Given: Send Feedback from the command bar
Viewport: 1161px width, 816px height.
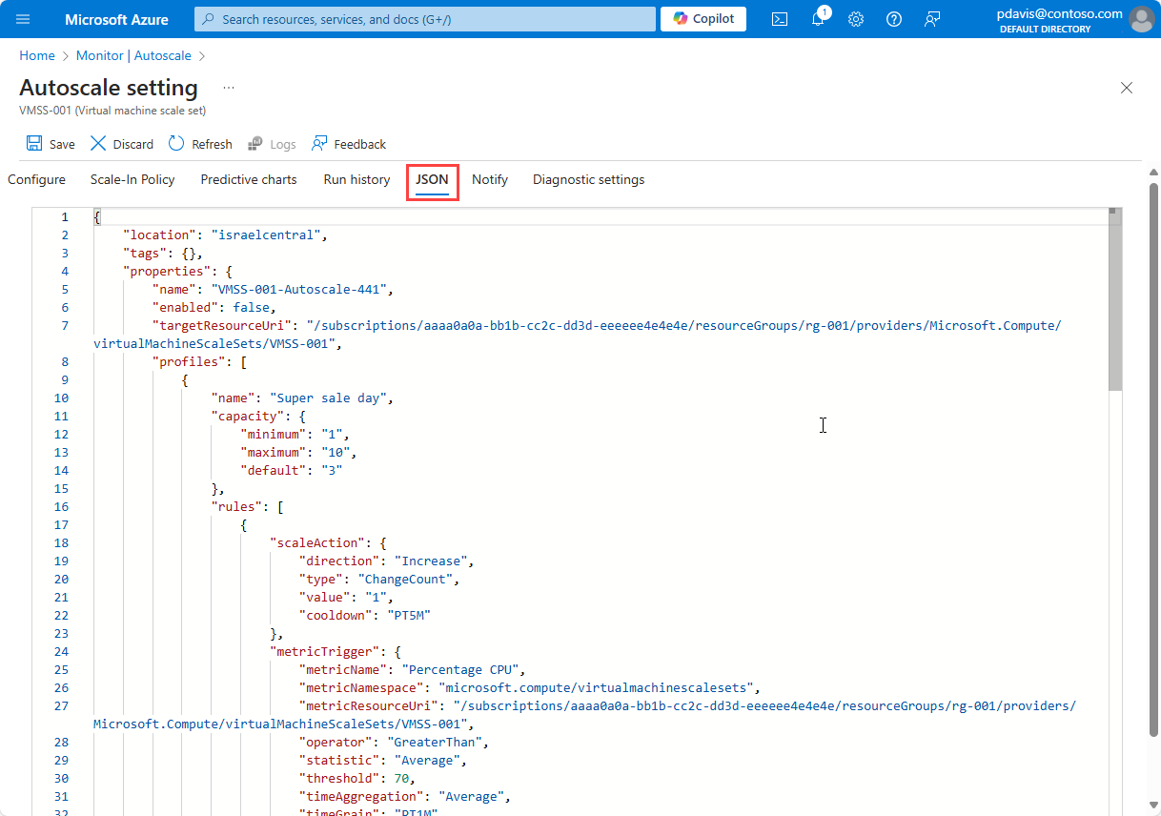Looking at the screenshot, I should 349,144.
